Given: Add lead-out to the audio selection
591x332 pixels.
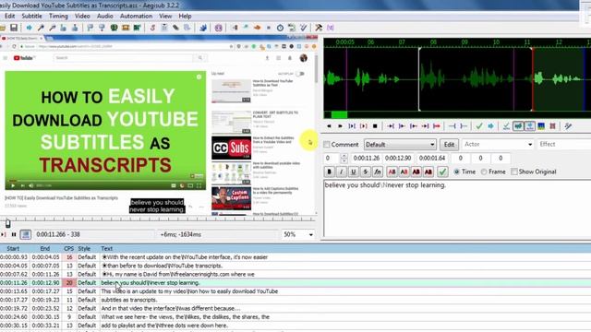Looking at the screenshot, I should (464, 126).
